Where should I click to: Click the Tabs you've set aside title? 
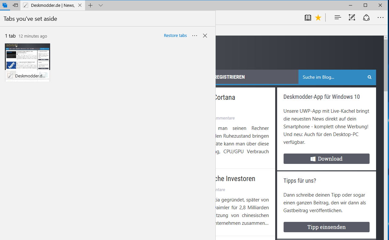(30, 19)
